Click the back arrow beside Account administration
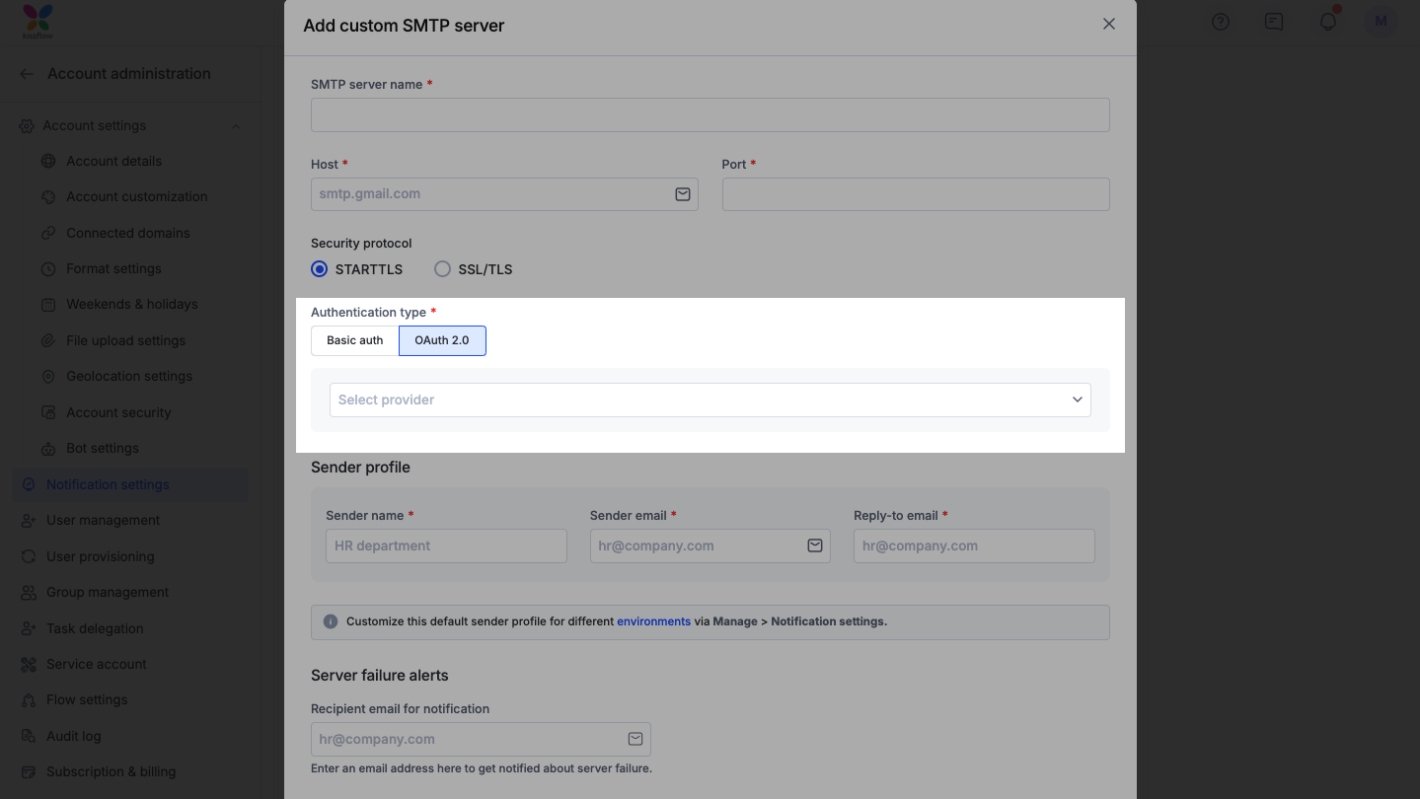Viewport: 1420px width, 799px height. coord(27,74)
